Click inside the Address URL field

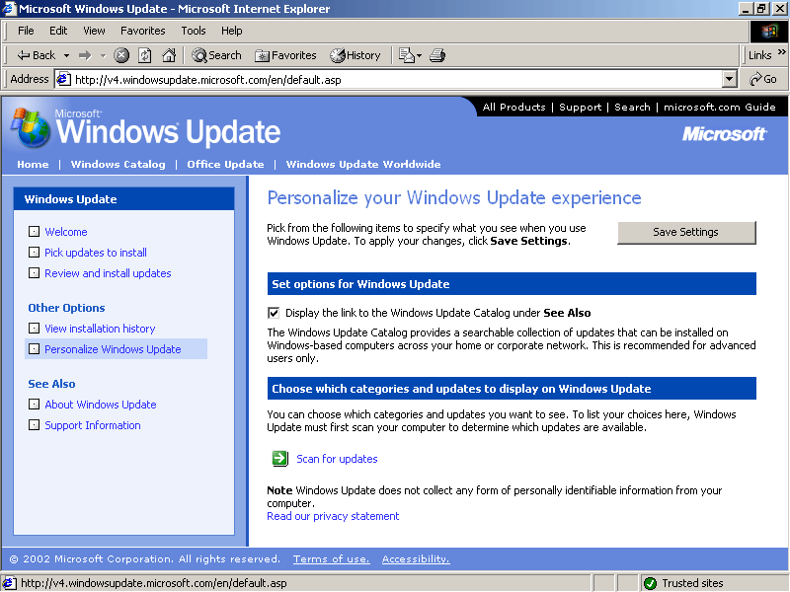395,79
